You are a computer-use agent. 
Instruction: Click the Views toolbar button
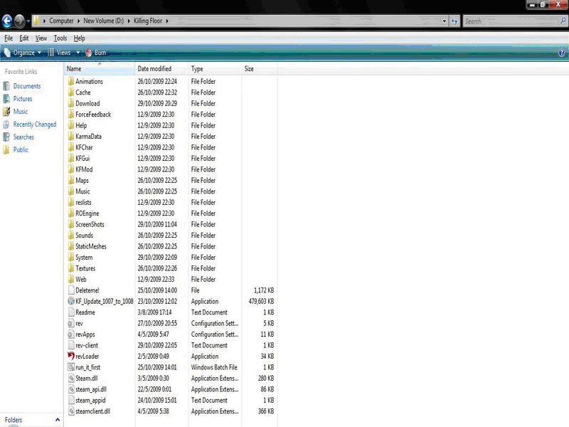click(x=60, y=53)
